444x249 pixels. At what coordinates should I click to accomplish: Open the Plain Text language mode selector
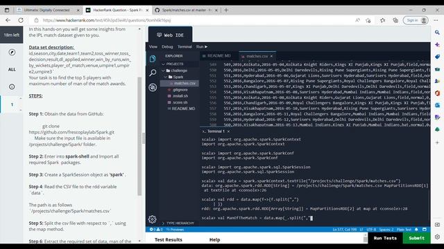point(404,230)
